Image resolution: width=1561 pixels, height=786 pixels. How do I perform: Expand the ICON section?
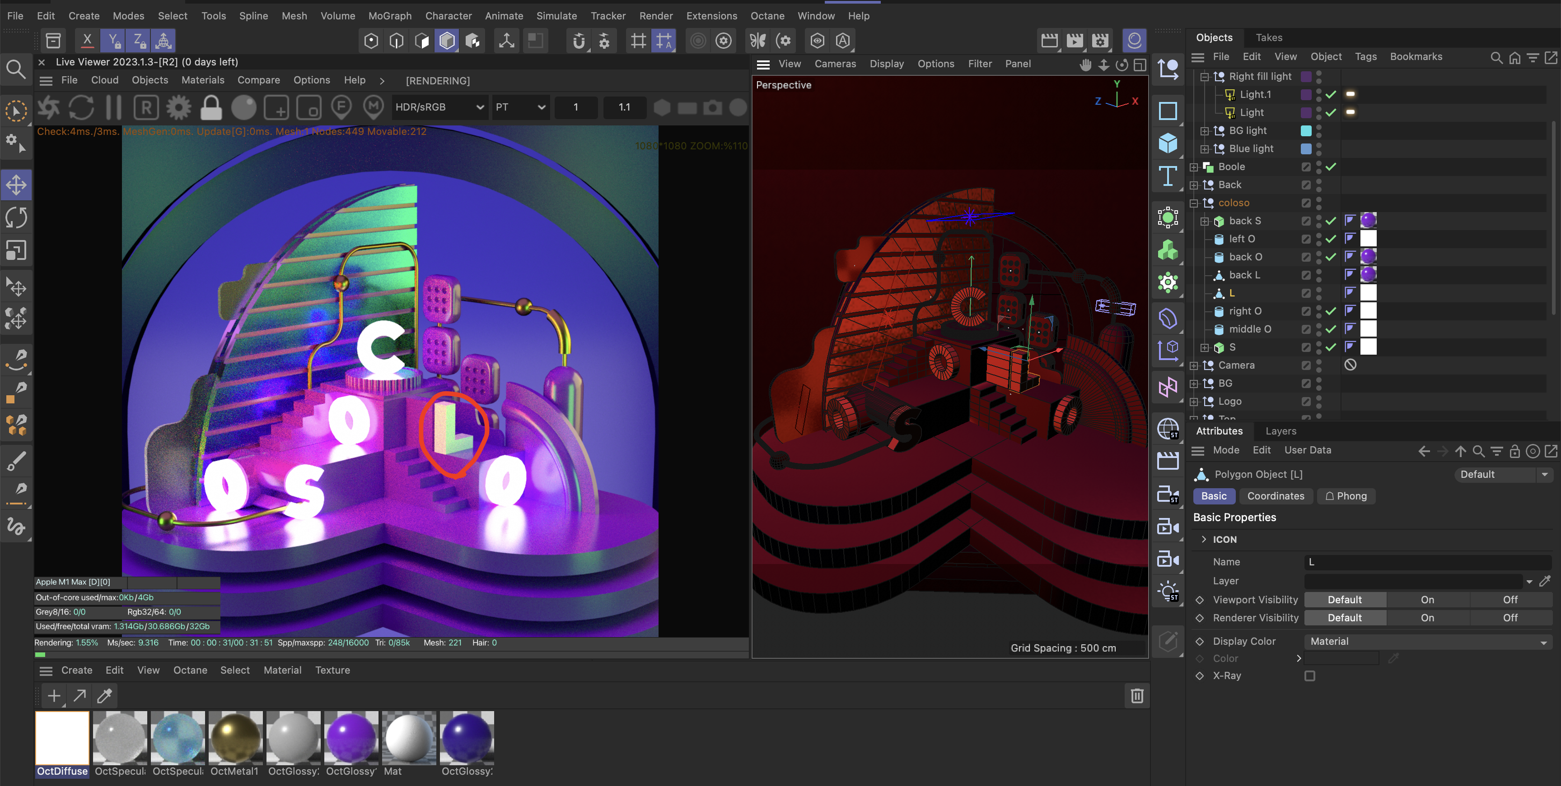click(1203, 539)
